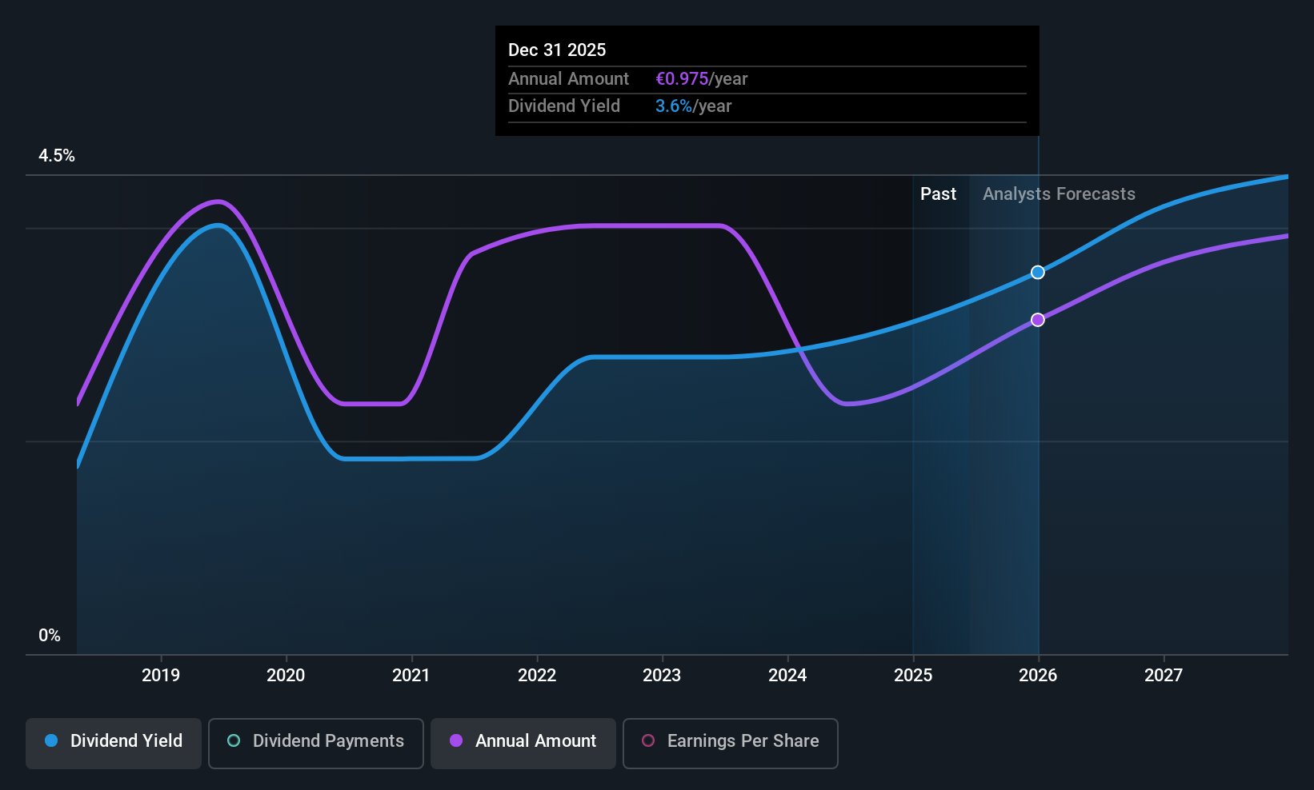
Task: Click the purple Annual Amount marker at 2026
Action: 1038,320
